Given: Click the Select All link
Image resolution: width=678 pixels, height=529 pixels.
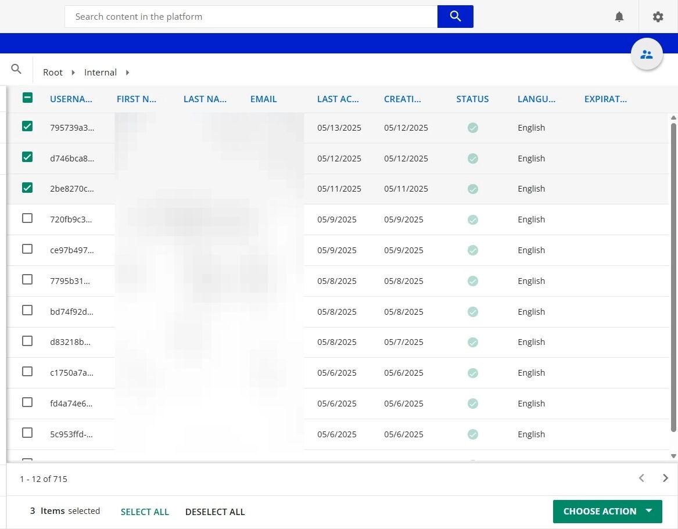Looking at the screenshot, I should click(145, 512).
